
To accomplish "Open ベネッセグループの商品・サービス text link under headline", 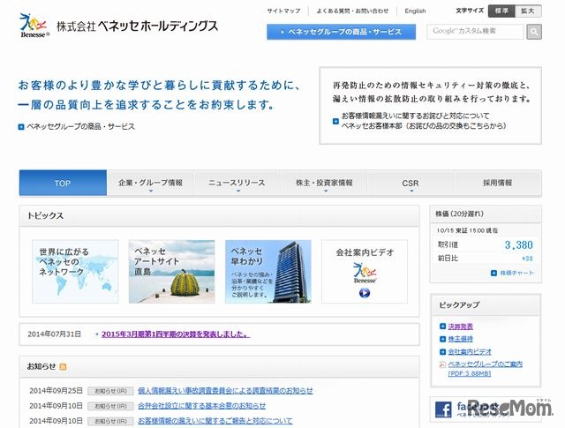I will 80,127.
